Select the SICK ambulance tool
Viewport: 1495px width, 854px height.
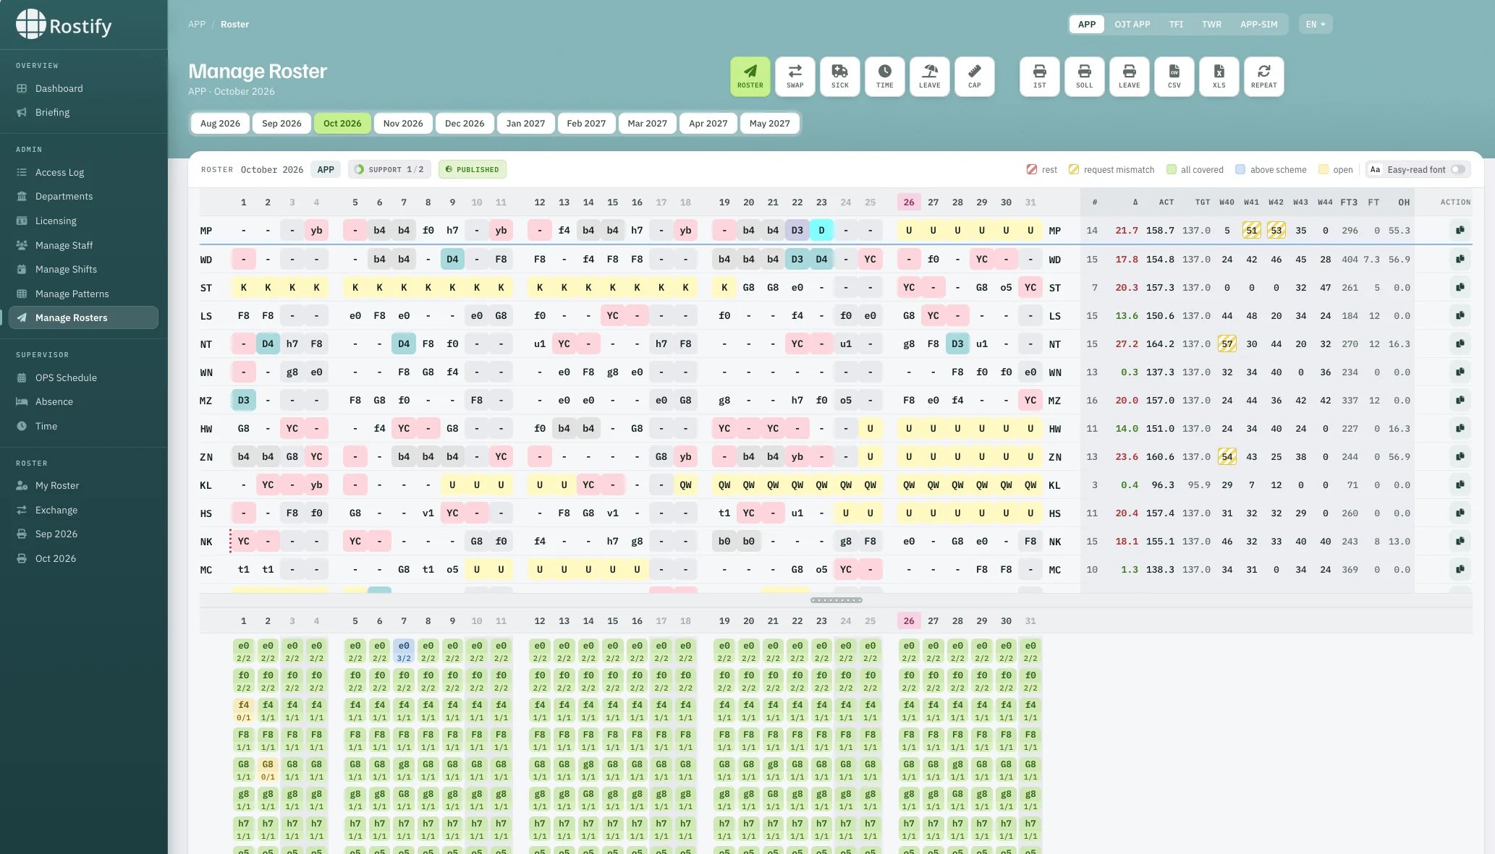(x=839, y=77)
